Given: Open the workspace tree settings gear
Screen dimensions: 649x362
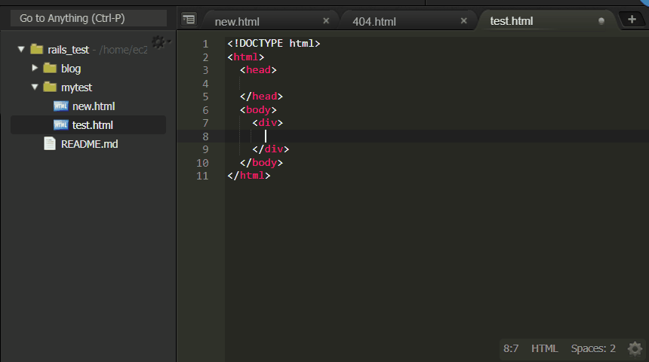Looking at the screenshot, I should 159,41.
